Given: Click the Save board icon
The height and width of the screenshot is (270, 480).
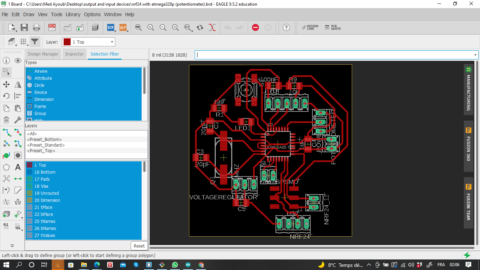Looking at the screenshot, I should pyautogui.click(x=24, y=27).
